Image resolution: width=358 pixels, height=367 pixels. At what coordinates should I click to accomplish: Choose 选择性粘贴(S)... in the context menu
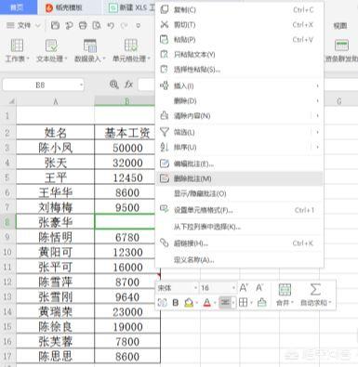[240, 70]
